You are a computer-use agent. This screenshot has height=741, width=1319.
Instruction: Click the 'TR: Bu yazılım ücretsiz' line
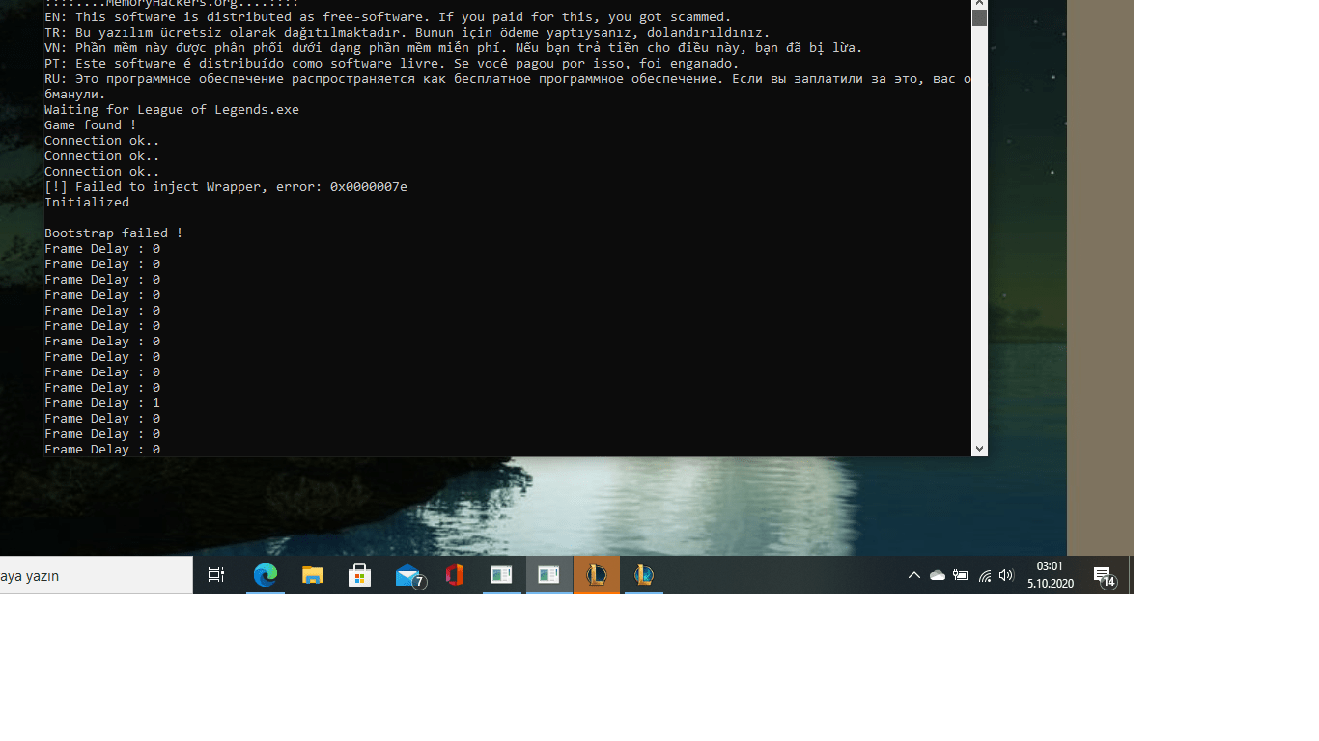[x=407, y=32]
